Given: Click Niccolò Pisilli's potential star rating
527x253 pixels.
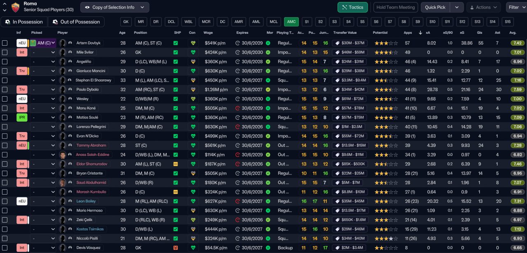Looking at the screenshot, I should [x=386, y=238].
